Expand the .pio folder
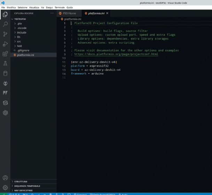The height and width of the screenshot is (195, 212). 15,24
